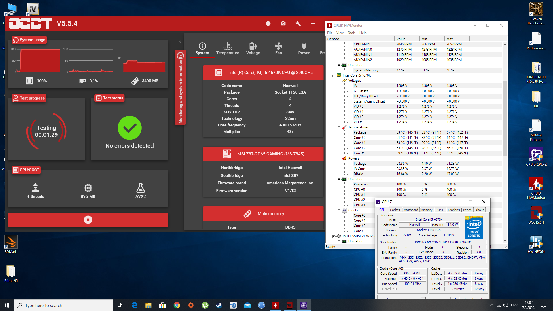This screenshot has height=311, width=553.
Task: Open View menu in HWMonitor
Action: point(340,33)
